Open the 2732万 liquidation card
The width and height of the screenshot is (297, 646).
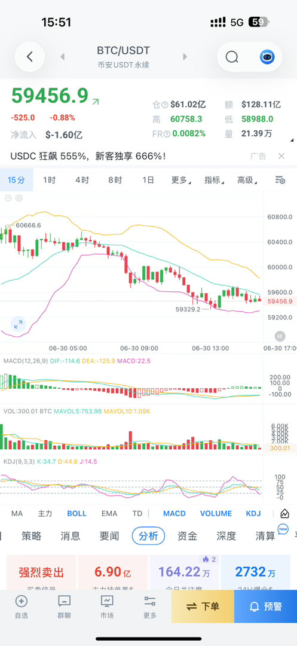(x=255, y=572)
